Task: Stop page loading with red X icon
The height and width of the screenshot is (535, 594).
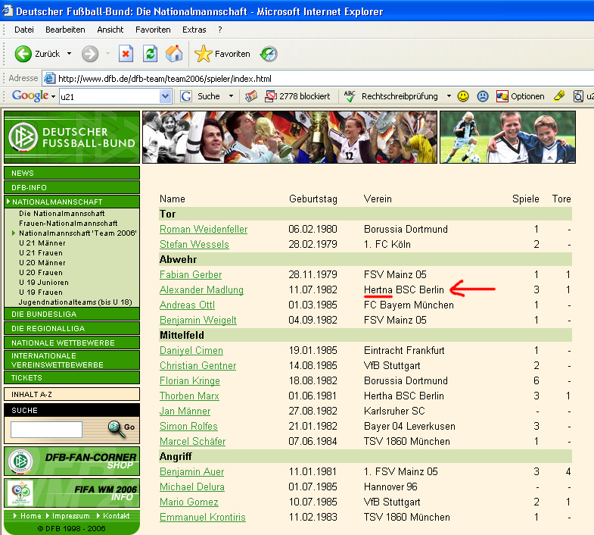Action: (126, 54)
